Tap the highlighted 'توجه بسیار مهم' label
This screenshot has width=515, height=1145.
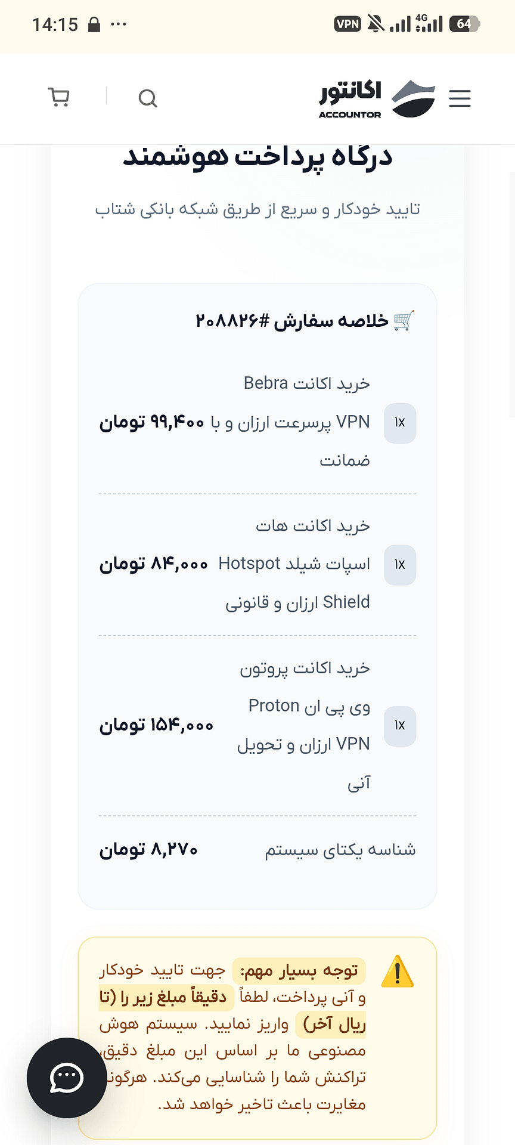click(299, 971)
